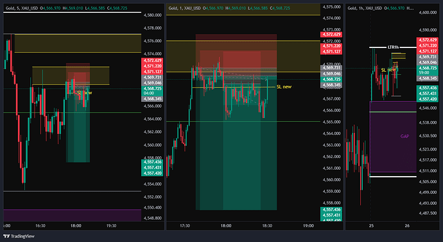Click the 4,562.000 price on the 5-minute axis
This screenshot has width=443, height=242.
(x=153, y=132)
